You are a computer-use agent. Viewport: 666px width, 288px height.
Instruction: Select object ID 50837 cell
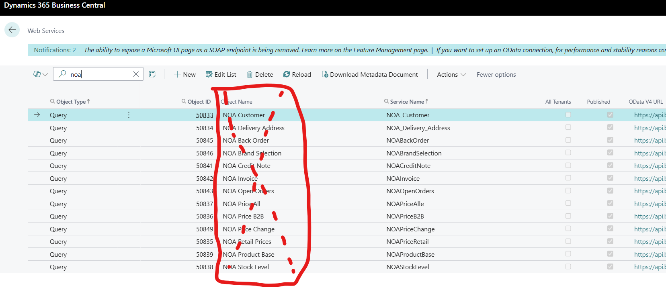205,204
